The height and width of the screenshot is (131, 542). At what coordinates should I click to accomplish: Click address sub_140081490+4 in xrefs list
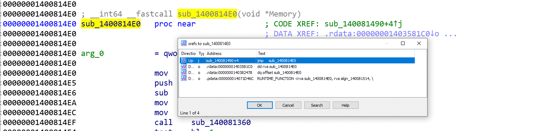click(222, 61)
